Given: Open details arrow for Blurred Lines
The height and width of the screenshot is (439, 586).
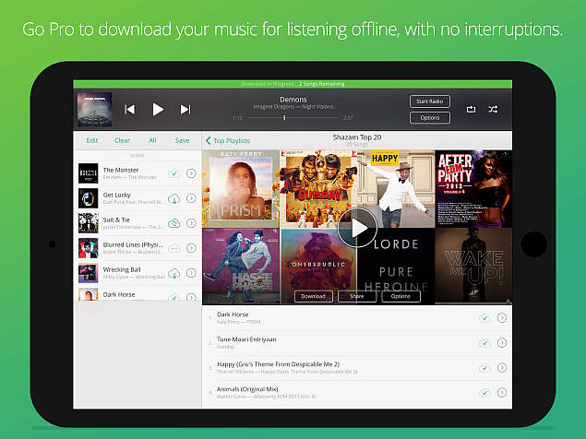Looking at the screenshot, I should 191,248.
